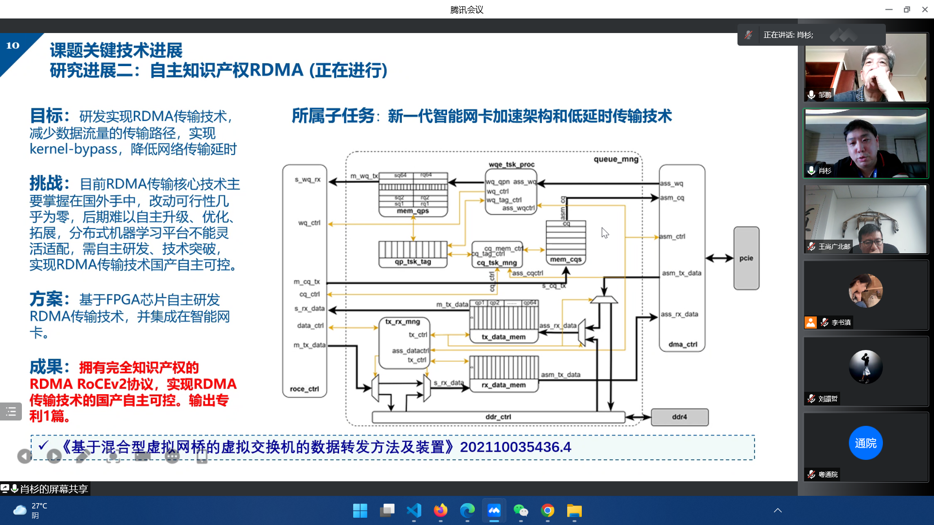934x525 pixels.
Task: Open WeChat from the taskbar
Action: pyautogui.click(x=521, y=510)
